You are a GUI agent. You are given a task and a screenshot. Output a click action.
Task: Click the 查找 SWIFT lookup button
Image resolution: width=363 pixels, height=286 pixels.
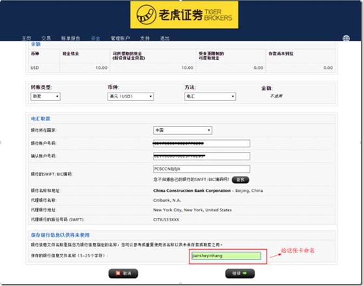(241, 179)
